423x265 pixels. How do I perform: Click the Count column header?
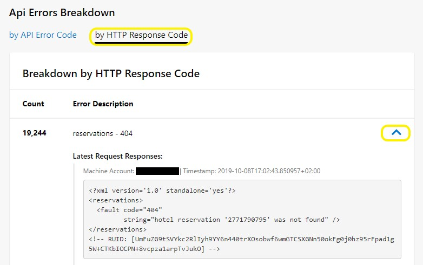pyautogui.click(x=33, y=104)
